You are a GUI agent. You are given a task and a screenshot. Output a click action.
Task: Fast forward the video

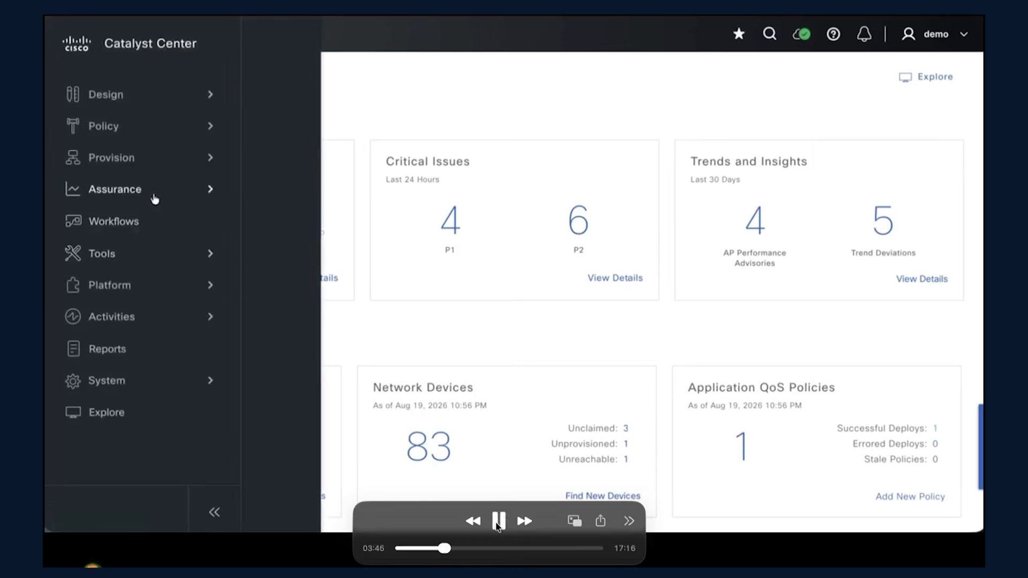coord(525,521)
